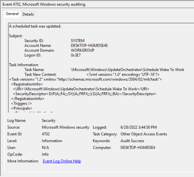Click the <Triggers /> line
The width and height of the screenshot is (194, 177).
click(x=21, y=104)
